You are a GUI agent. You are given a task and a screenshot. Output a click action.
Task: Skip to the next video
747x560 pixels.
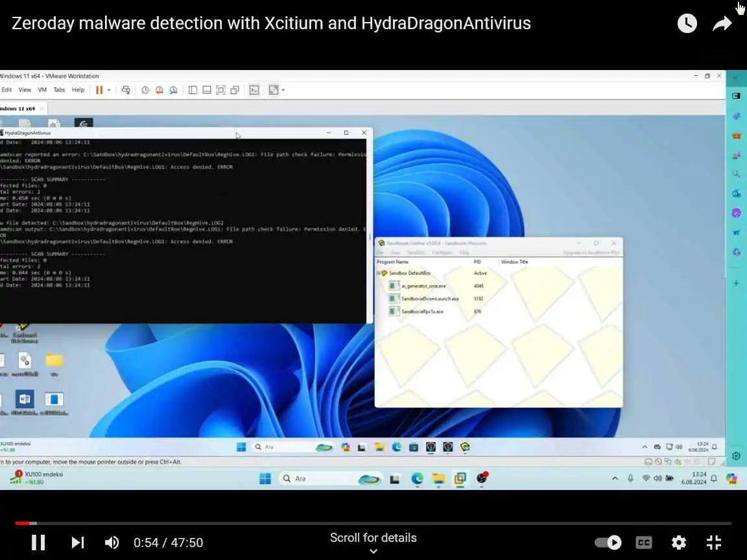(78, 542)
